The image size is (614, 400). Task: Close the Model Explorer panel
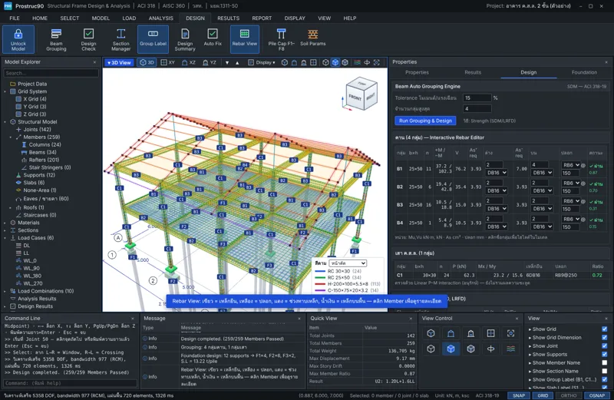click(94, 62)
